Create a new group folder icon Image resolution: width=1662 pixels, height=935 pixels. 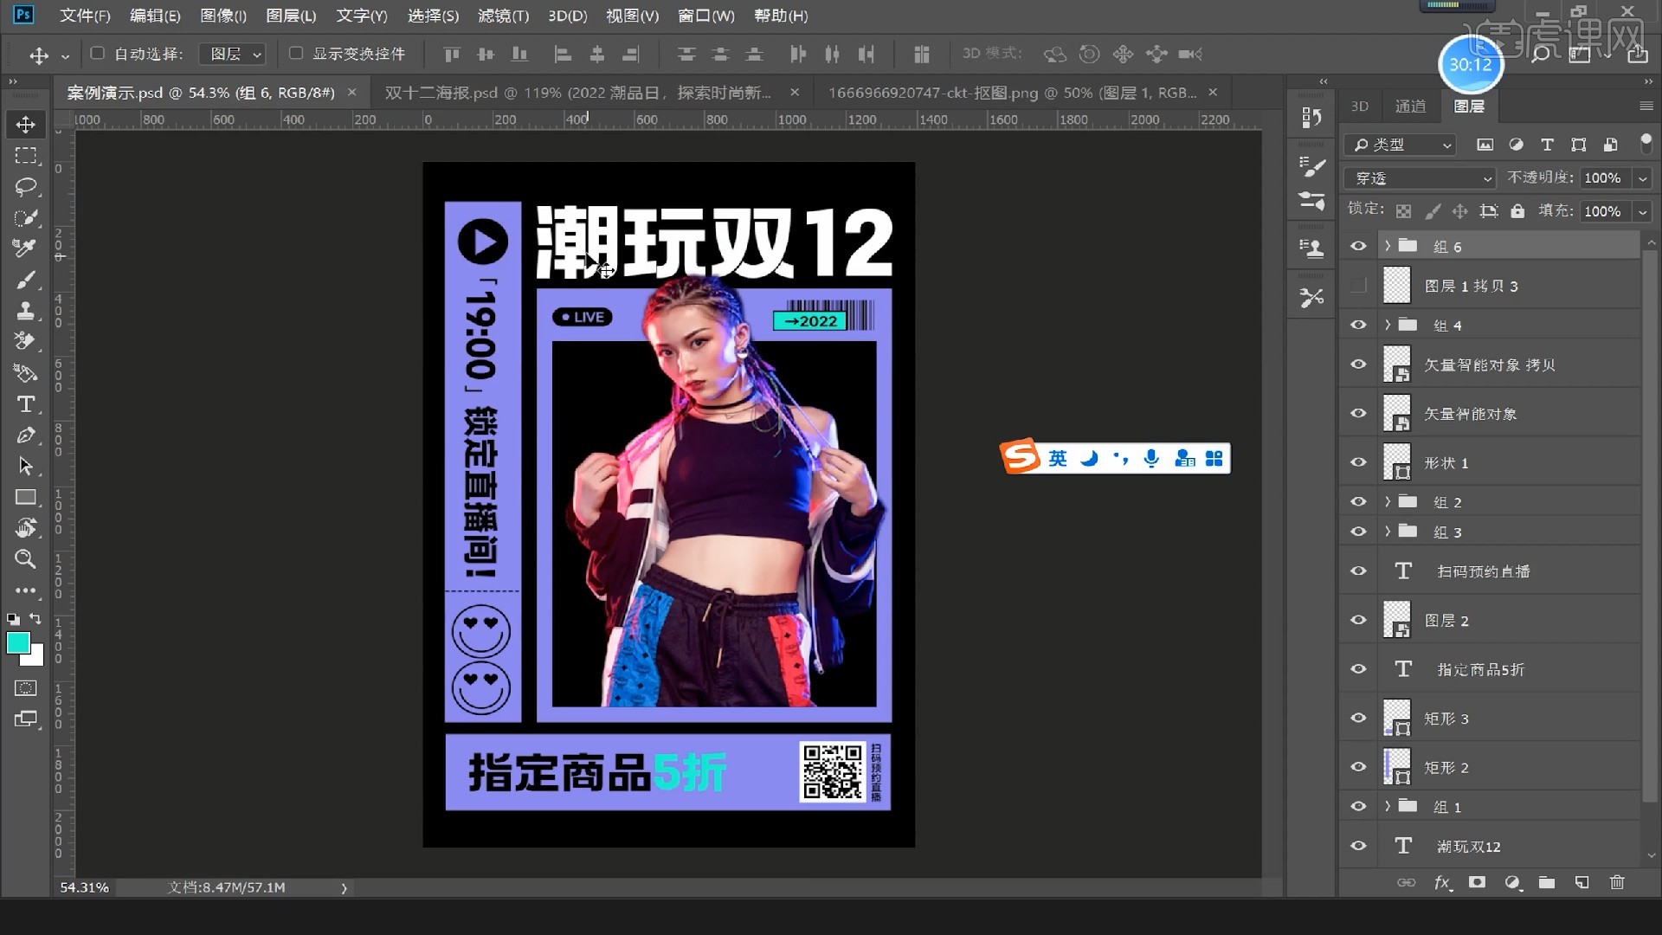point(1547,882)
